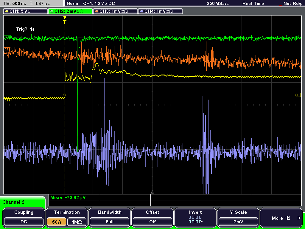Click the 250 MSa/s sample rate readout
This screenshot has width=305, height=229.
(x=218, y=4)
